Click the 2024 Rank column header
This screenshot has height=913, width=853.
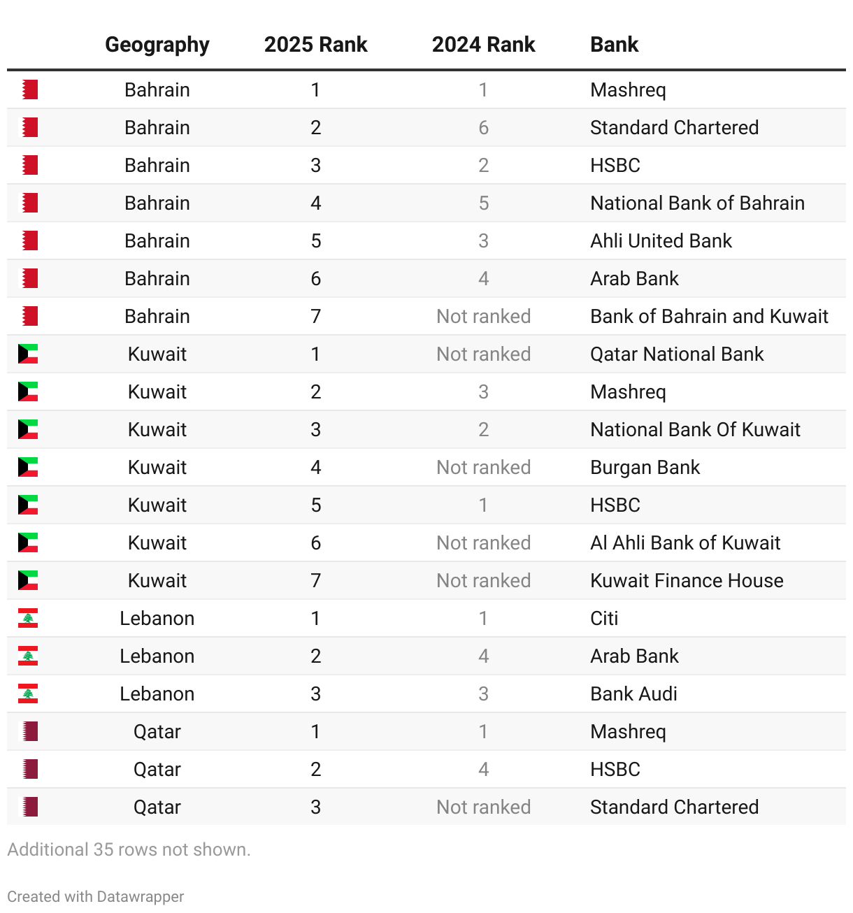point(484,44)
